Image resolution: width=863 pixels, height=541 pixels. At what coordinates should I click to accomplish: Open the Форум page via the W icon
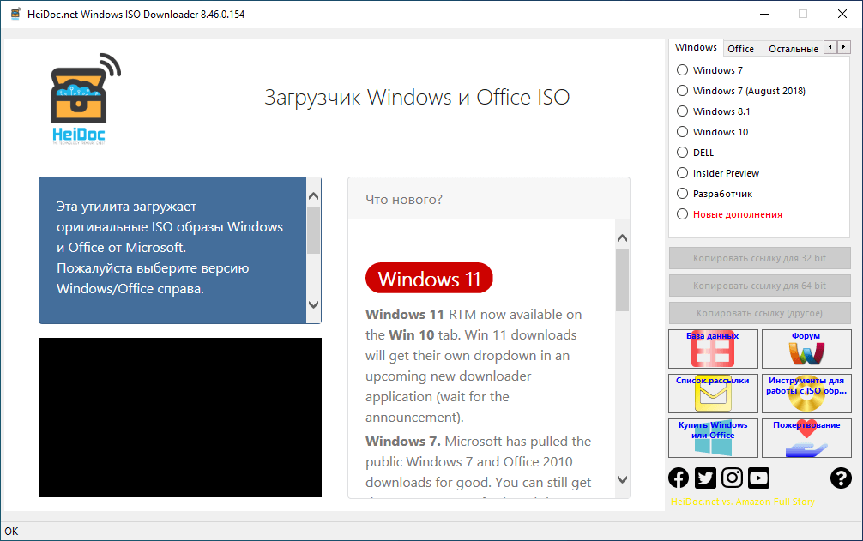pos(806,349)
